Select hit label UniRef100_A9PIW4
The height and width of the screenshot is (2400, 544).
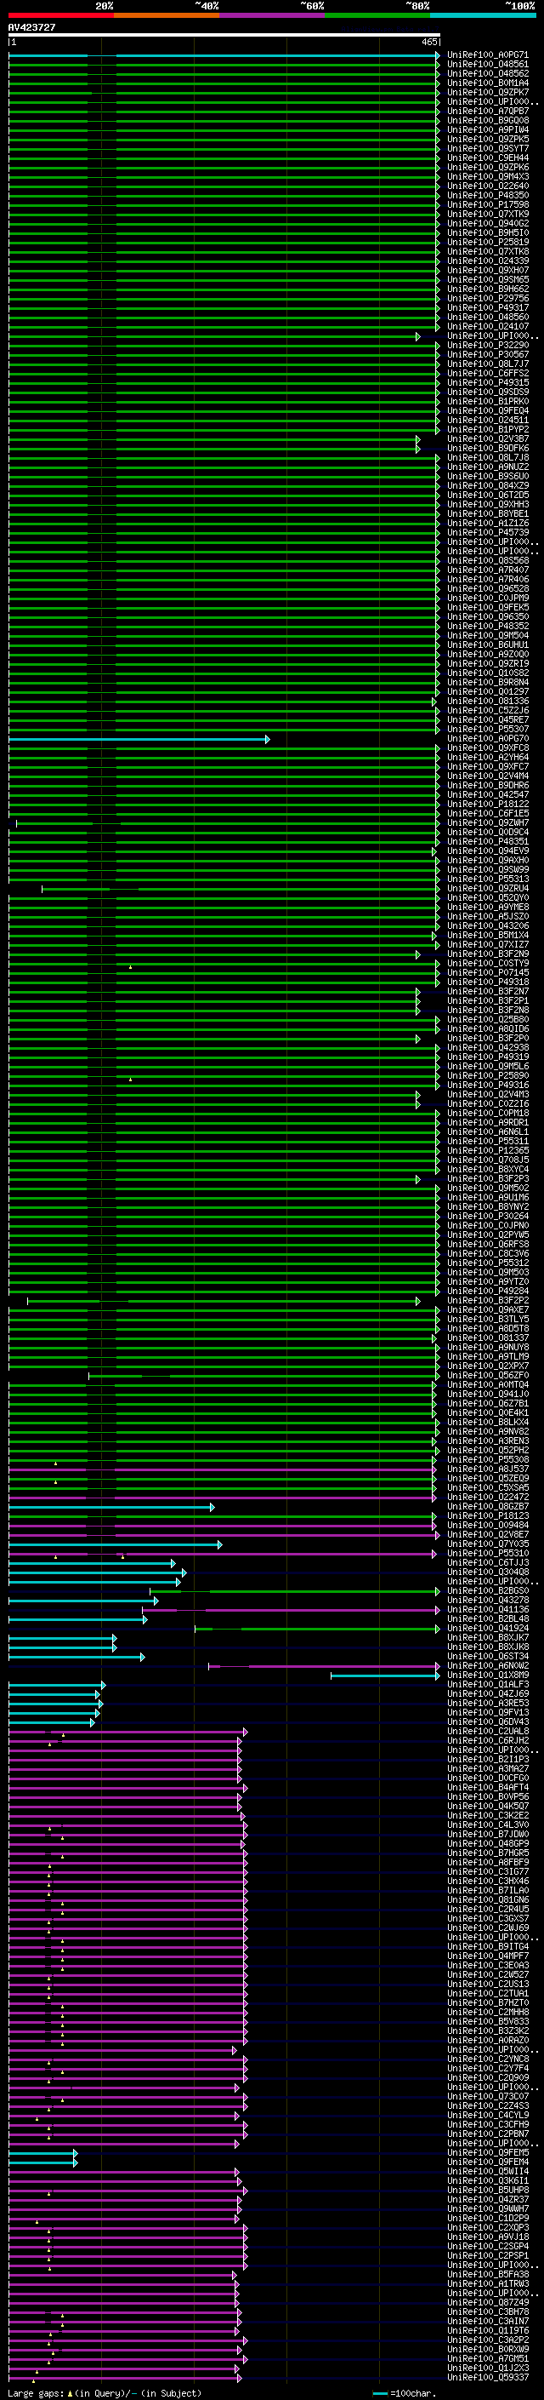(487, 129)
